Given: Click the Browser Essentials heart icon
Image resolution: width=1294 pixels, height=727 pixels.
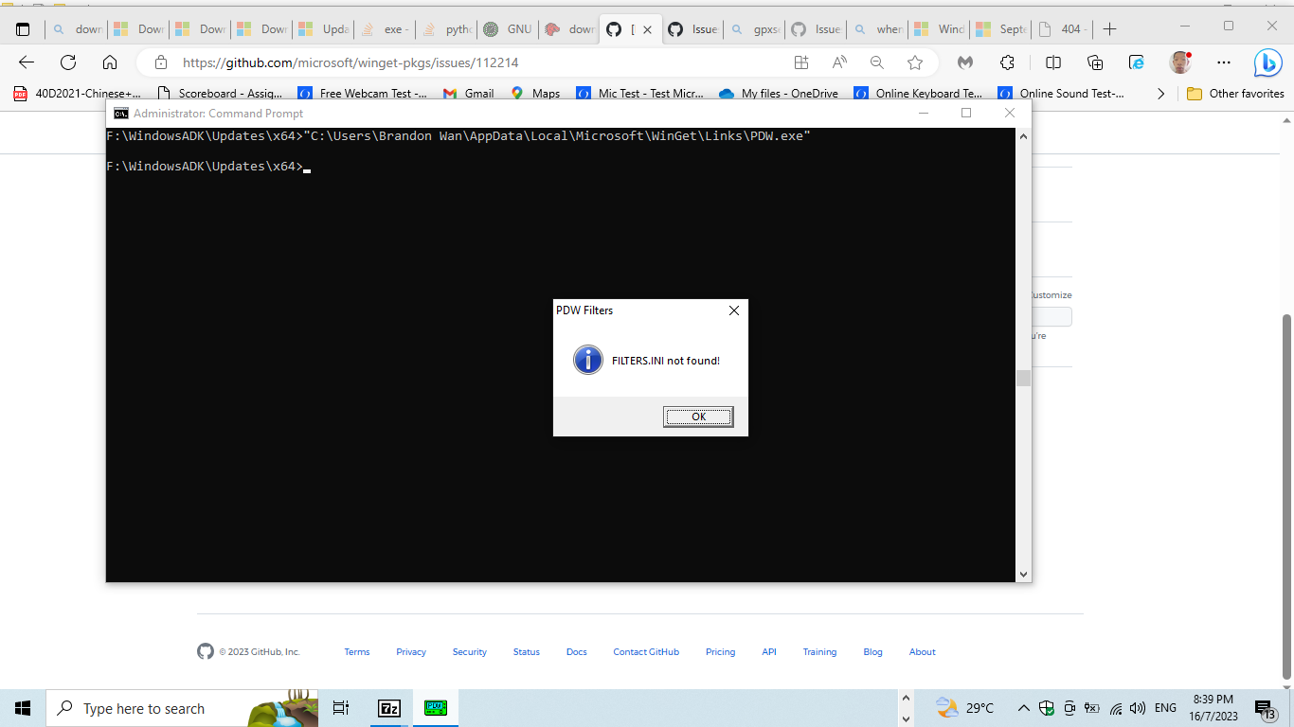Looking at the screenshot, I should click(x=964, y=62).
